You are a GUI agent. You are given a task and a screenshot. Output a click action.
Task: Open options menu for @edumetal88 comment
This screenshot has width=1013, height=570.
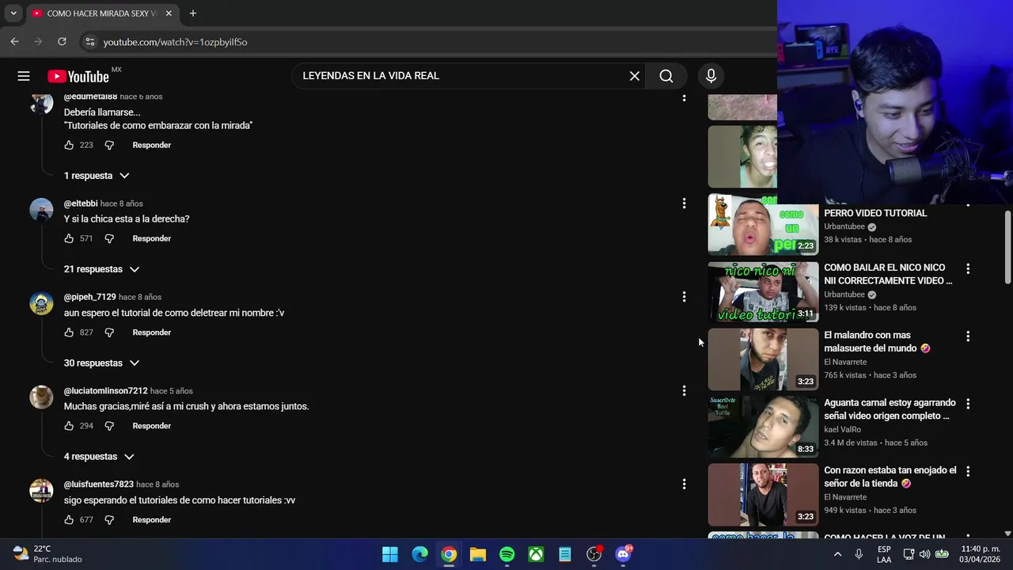click(x=684, y=97)
